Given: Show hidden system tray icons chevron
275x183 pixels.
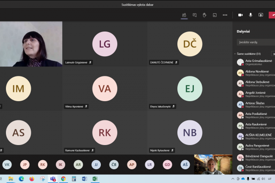Looking at the screenshot, I should click(233, 179).
